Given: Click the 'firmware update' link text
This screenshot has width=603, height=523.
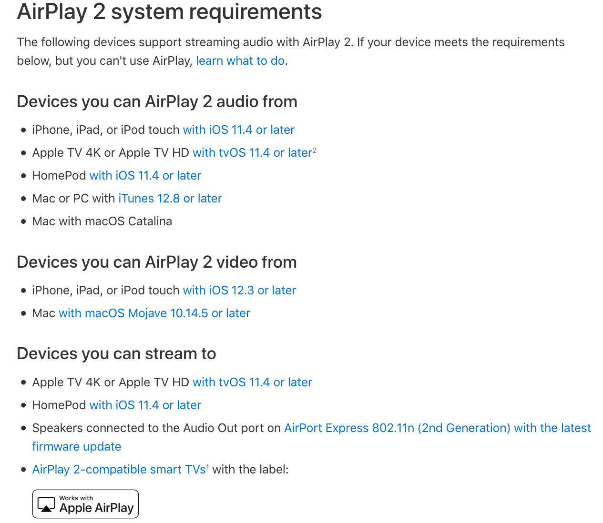Looking at the screenshot, I should click(77, 447).
